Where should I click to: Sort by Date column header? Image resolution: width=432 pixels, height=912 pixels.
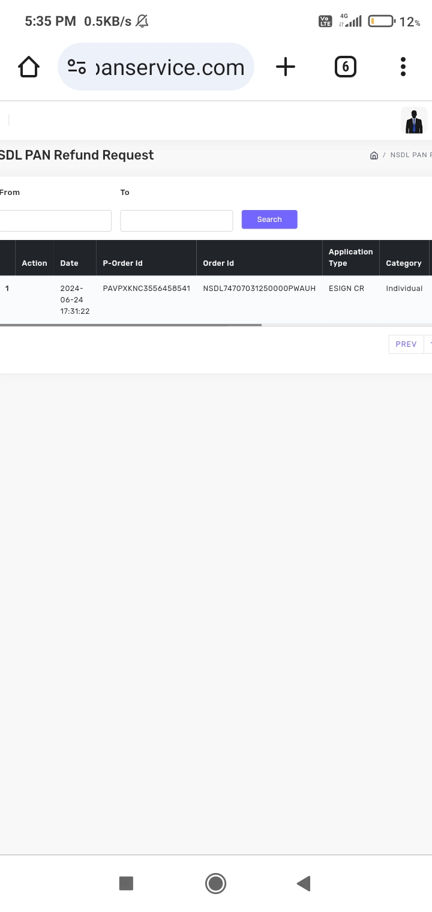tap(69, 263)
